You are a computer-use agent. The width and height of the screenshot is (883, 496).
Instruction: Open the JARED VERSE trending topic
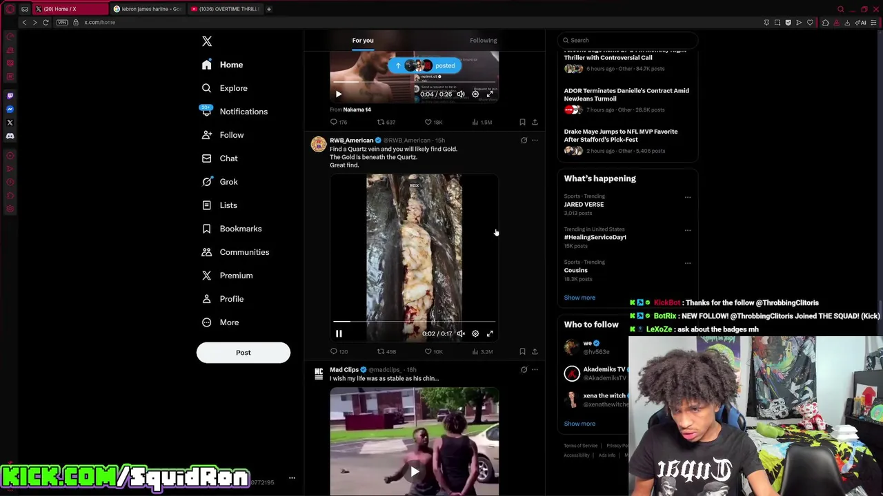pyautogui.click(x=584, y=205)
